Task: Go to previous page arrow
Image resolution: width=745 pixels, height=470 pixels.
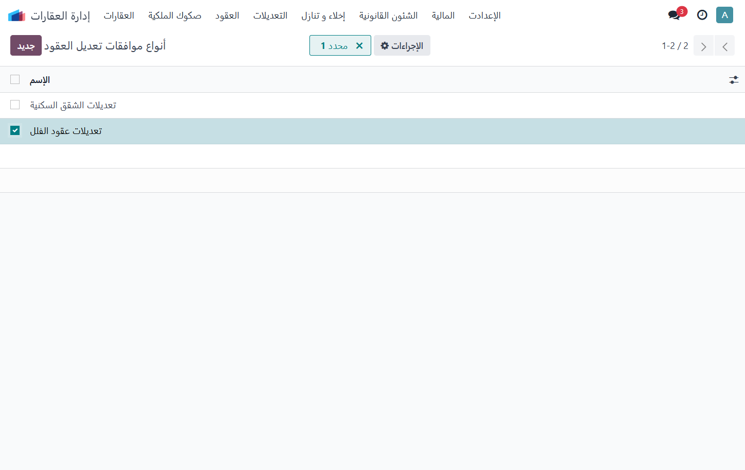Action: click(x=703, y=46)
